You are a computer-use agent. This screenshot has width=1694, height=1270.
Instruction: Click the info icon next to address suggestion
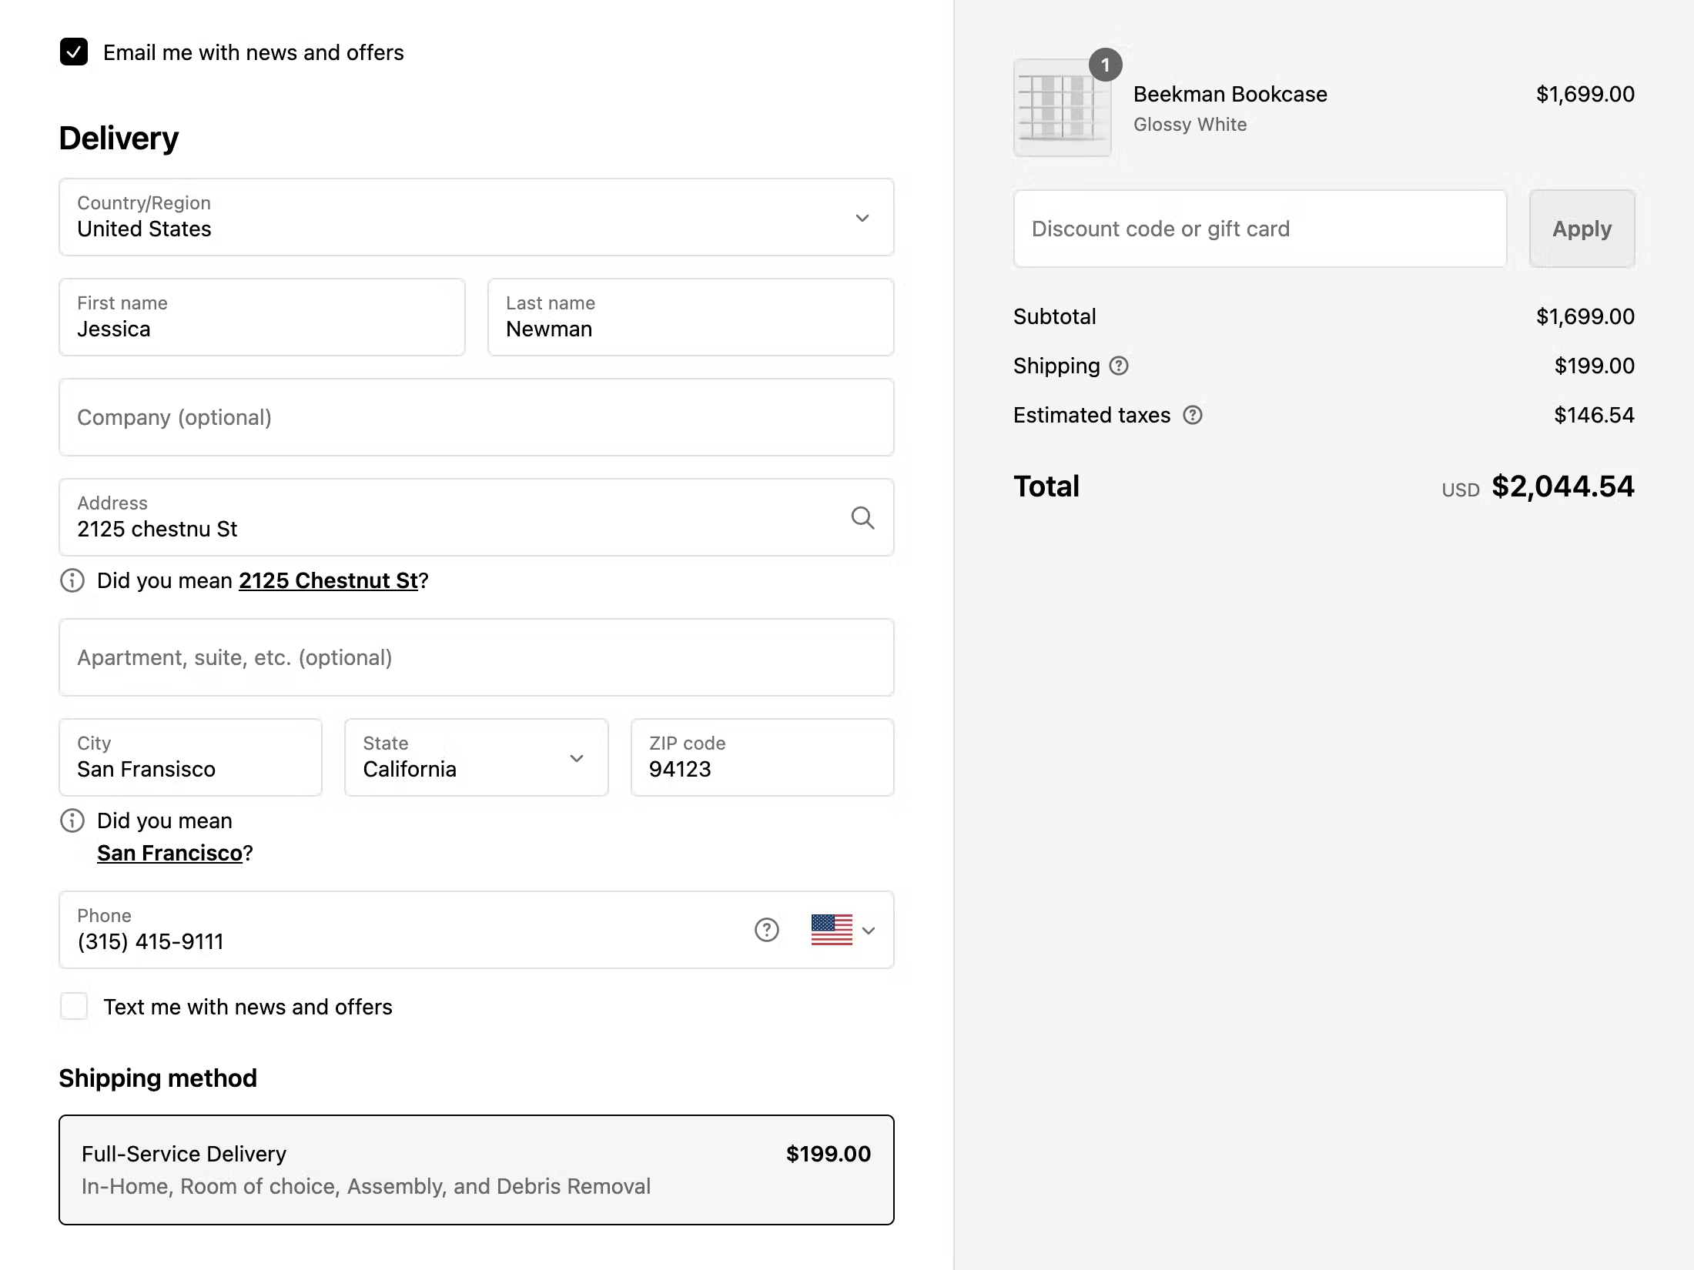[x=72, y=580]
